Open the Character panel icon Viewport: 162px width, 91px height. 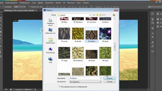[x=153, y=33]
